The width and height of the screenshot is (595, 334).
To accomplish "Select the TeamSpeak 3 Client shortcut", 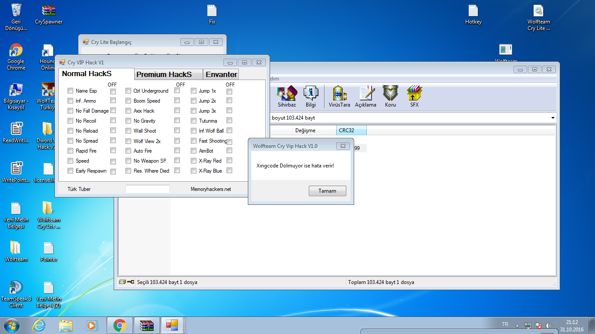I will coord(16,294).
